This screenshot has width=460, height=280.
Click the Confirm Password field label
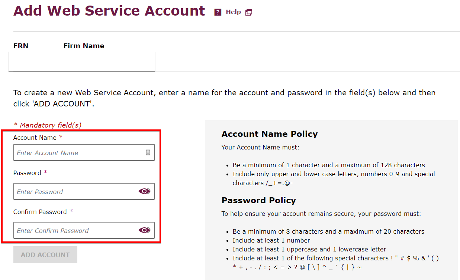point(40,212)
